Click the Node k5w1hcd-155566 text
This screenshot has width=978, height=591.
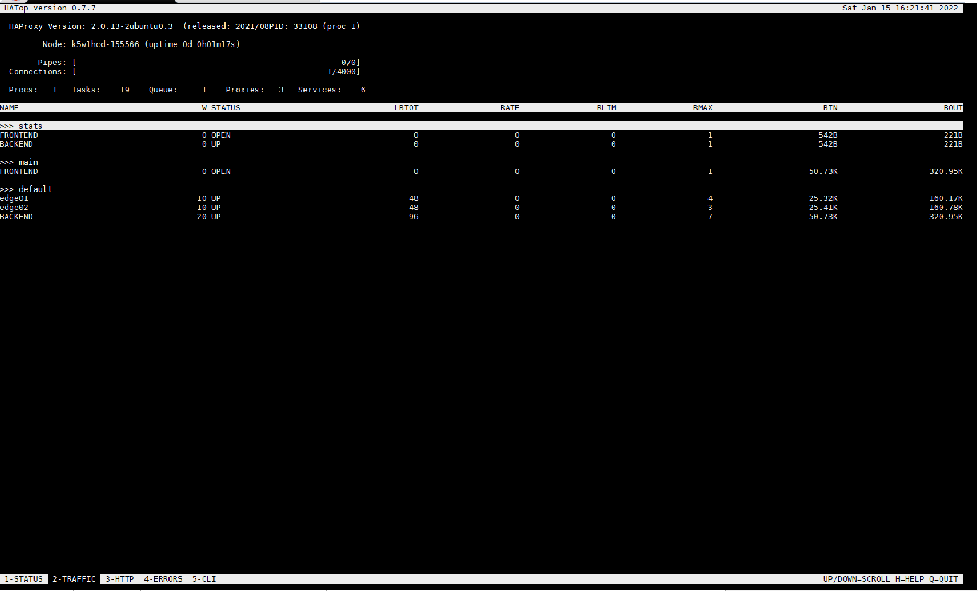tap(91, 44)
